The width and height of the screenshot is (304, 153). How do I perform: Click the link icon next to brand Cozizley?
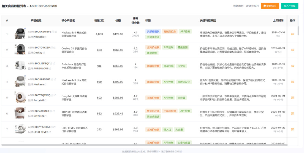(45, 53)
